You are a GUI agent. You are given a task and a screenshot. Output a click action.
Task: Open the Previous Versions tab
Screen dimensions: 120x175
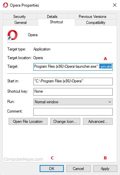pos(92,17)
